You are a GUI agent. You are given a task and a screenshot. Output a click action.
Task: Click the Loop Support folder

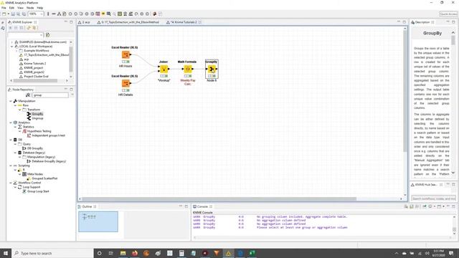pyautogui.click(x=32, y=187)
